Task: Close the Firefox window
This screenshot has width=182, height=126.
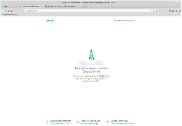Action: tap(180, 2)
